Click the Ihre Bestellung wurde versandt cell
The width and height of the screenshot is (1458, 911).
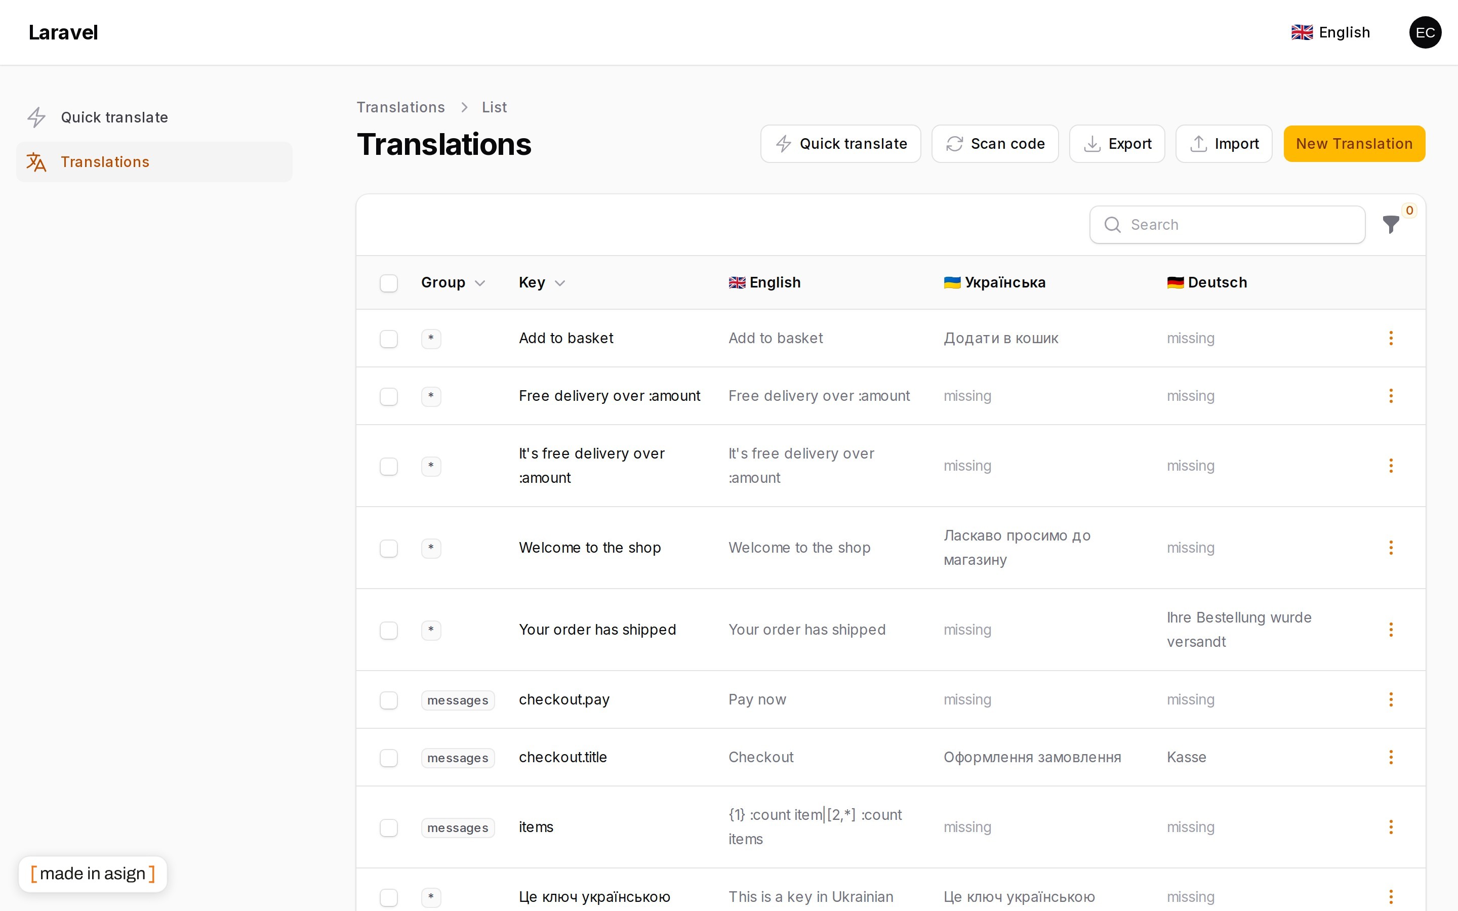[1239, 630]
